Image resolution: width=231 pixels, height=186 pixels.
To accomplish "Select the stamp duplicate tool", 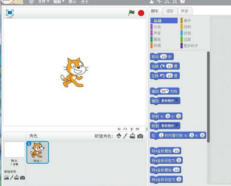I will pos(152,2).
